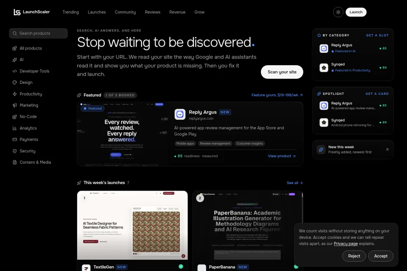Click the TextileGen product name
Screen dimensions: 407x271
(103, 267)
